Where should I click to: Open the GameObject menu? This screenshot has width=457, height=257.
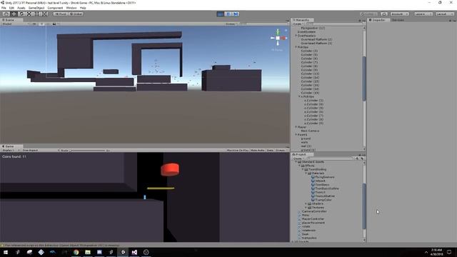click(36, 8)
